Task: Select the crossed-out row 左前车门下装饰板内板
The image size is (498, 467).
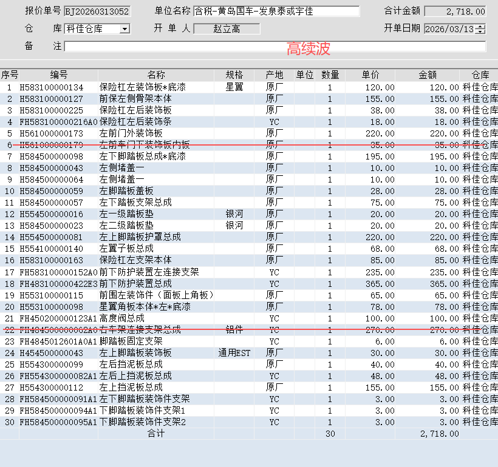Action: coord(145,145)
